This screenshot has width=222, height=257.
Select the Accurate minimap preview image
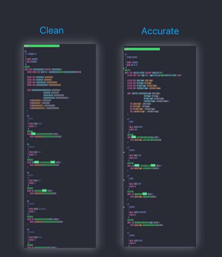160,146
